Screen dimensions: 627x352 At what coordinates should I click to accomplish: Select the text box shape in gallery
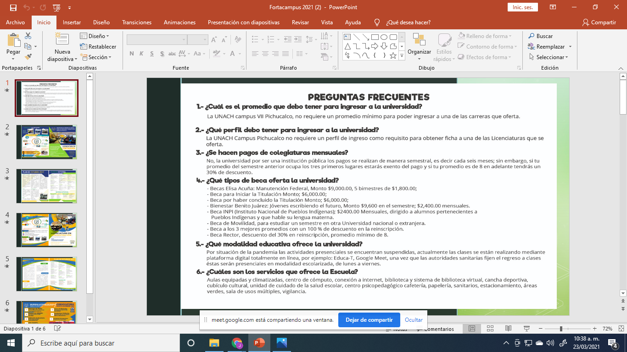[x=347, y=37]
